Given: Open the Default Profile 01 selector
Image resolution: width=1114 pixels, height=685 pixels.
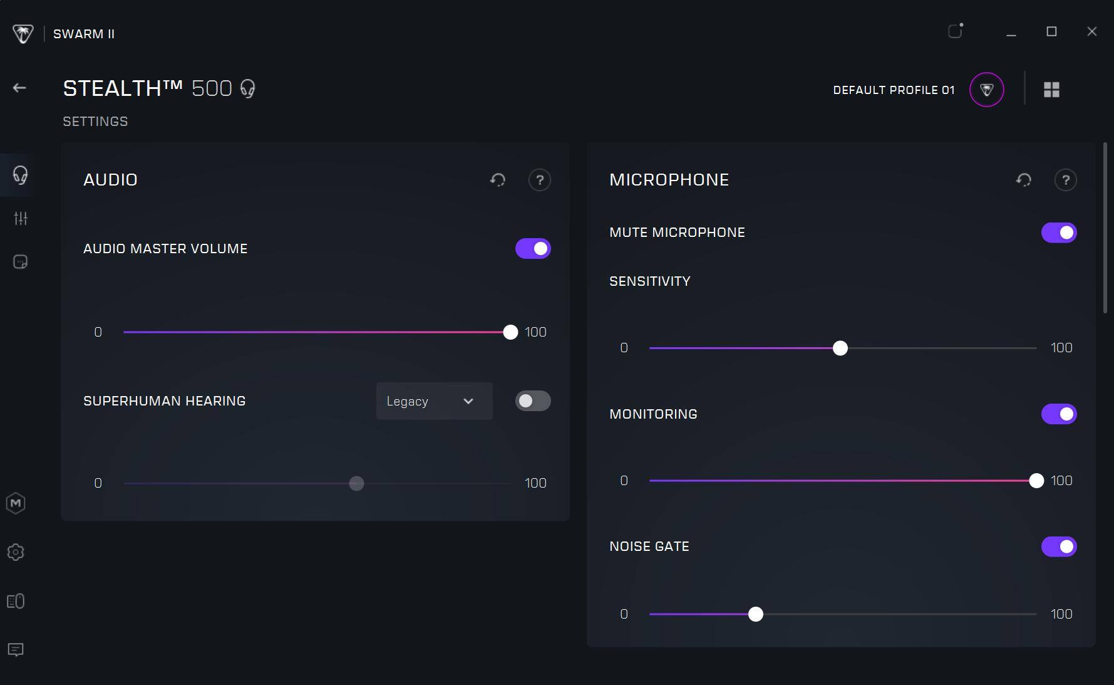Looking at the screenshot, I should (x=894, y=90).
